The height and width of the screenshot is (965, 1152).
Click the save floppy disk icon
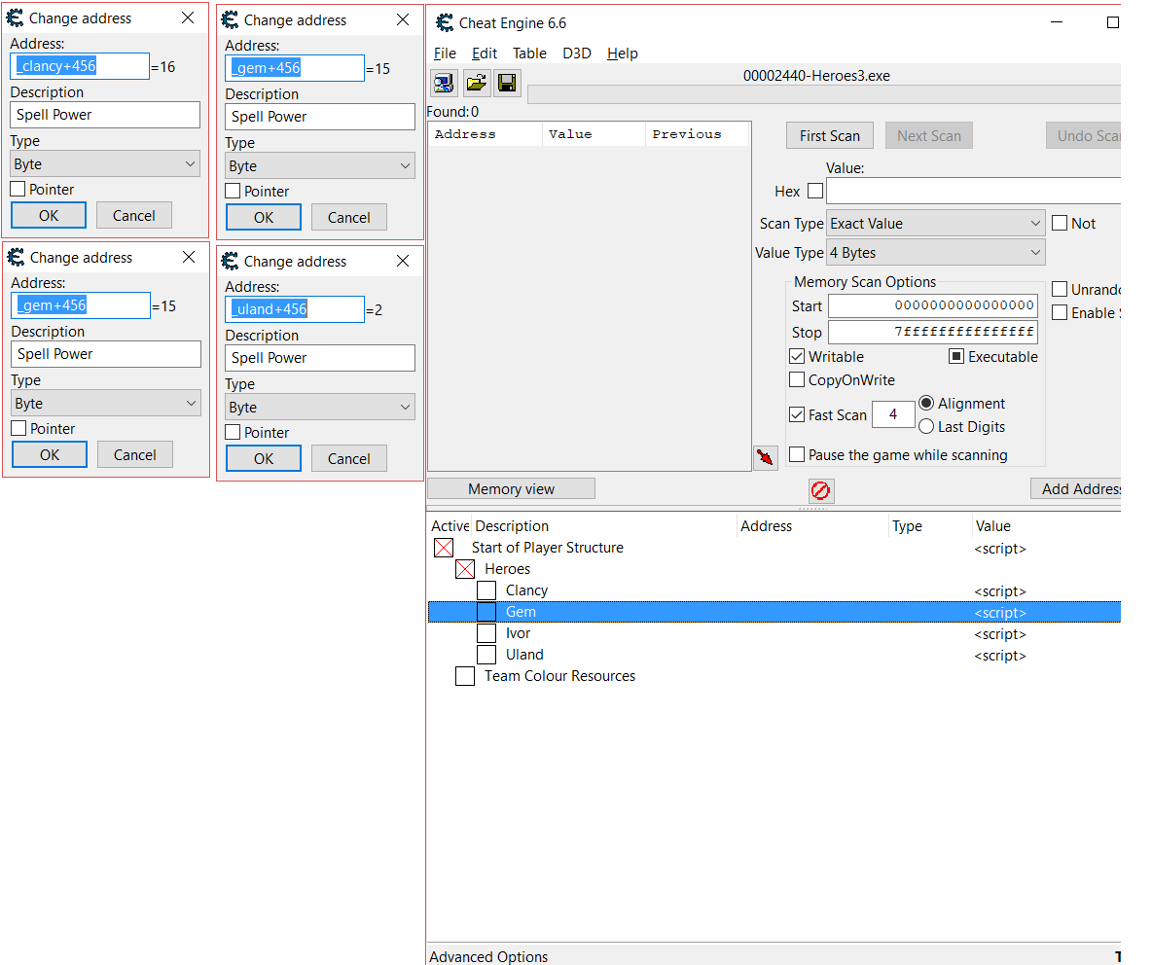coord(506,83)
